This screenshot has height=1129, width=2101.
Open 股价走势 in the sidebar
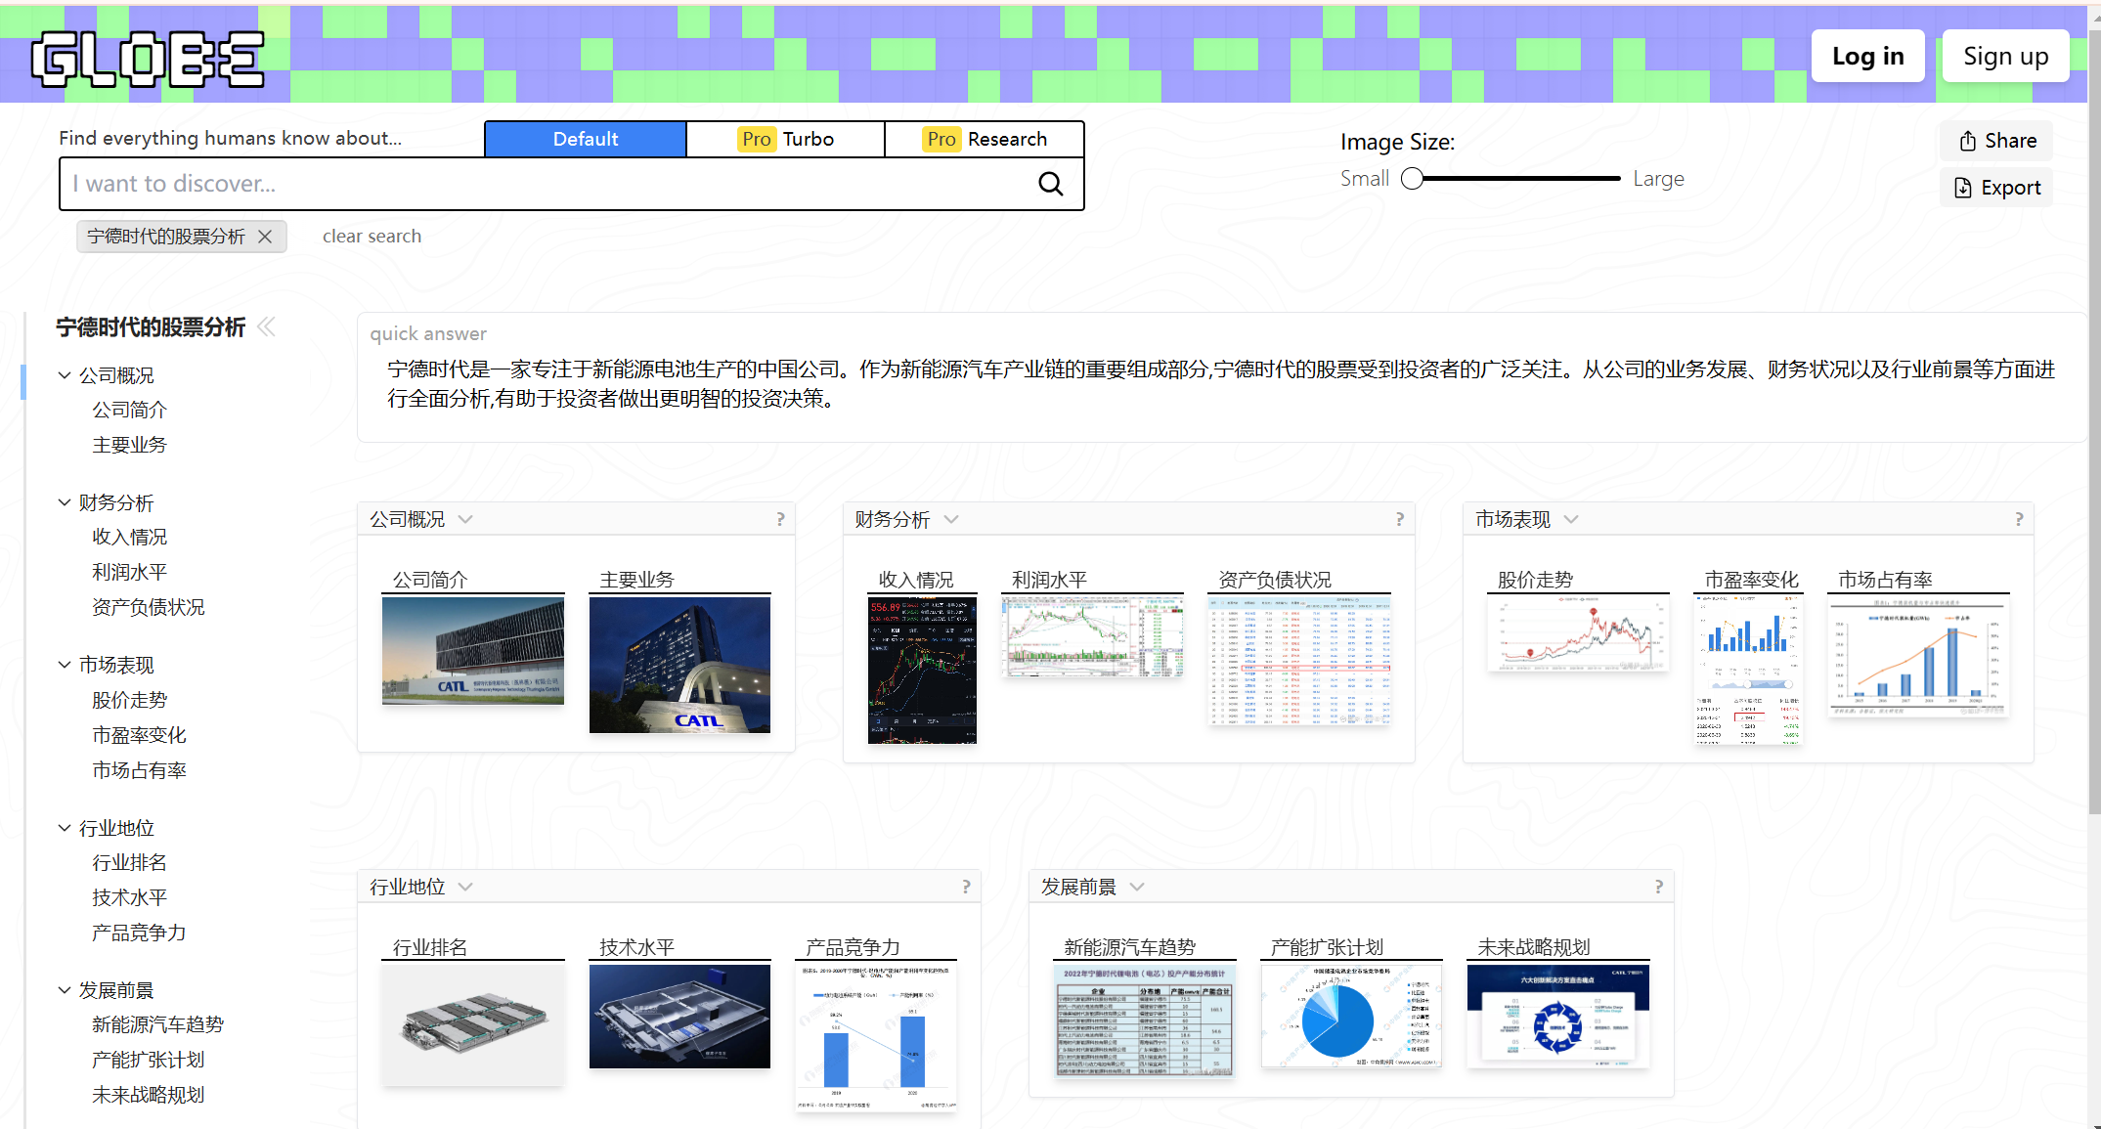[x=129, y=700]
